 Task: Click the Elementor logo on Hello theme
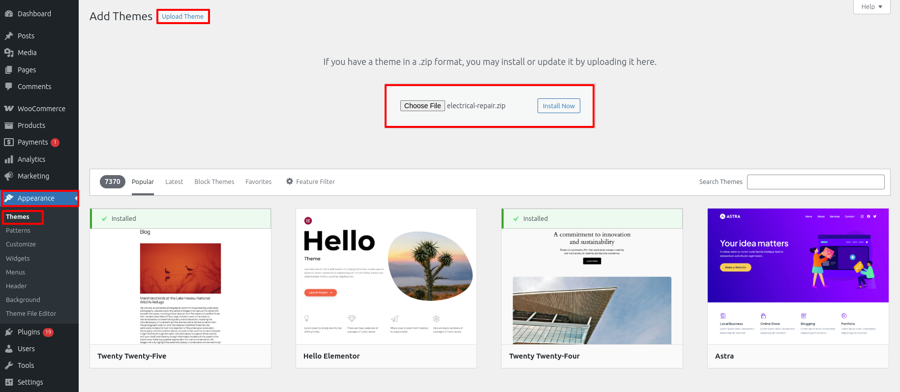point(308,221)
